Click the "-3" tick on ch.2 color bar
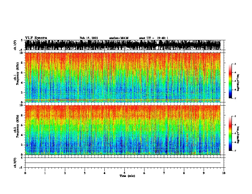Viewport: 252px width, 194px height. (x=234, y=116)
